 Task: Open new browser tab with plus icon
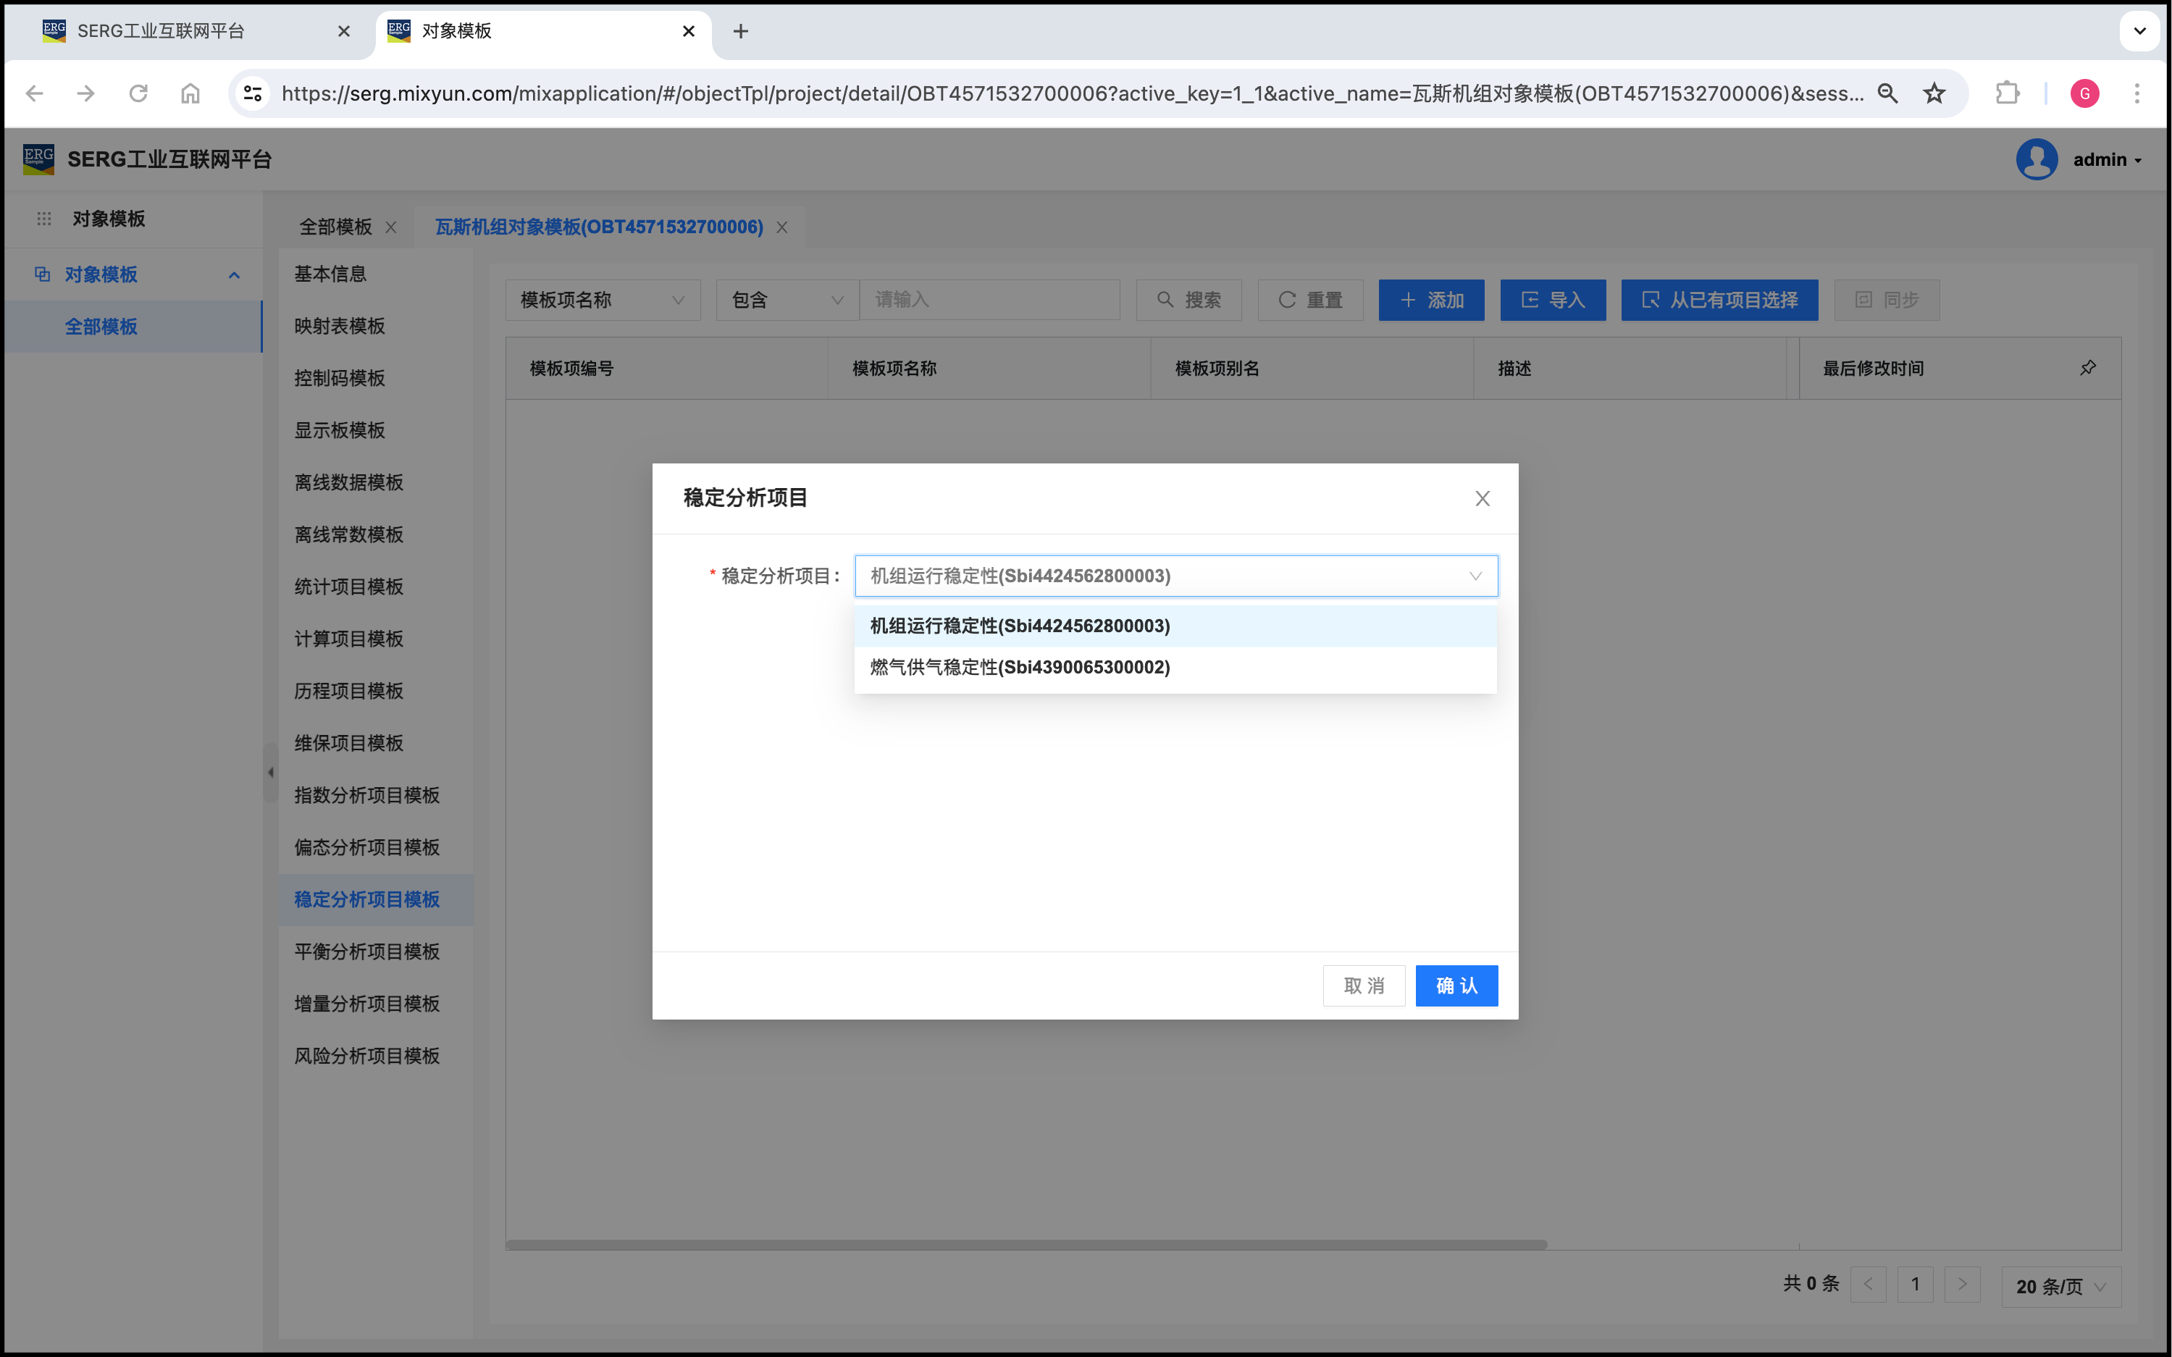(x=740, y=31)
